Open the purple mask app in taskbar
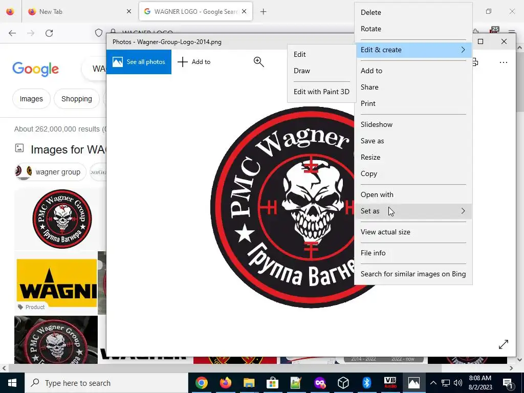 click(x=319, y=383)
